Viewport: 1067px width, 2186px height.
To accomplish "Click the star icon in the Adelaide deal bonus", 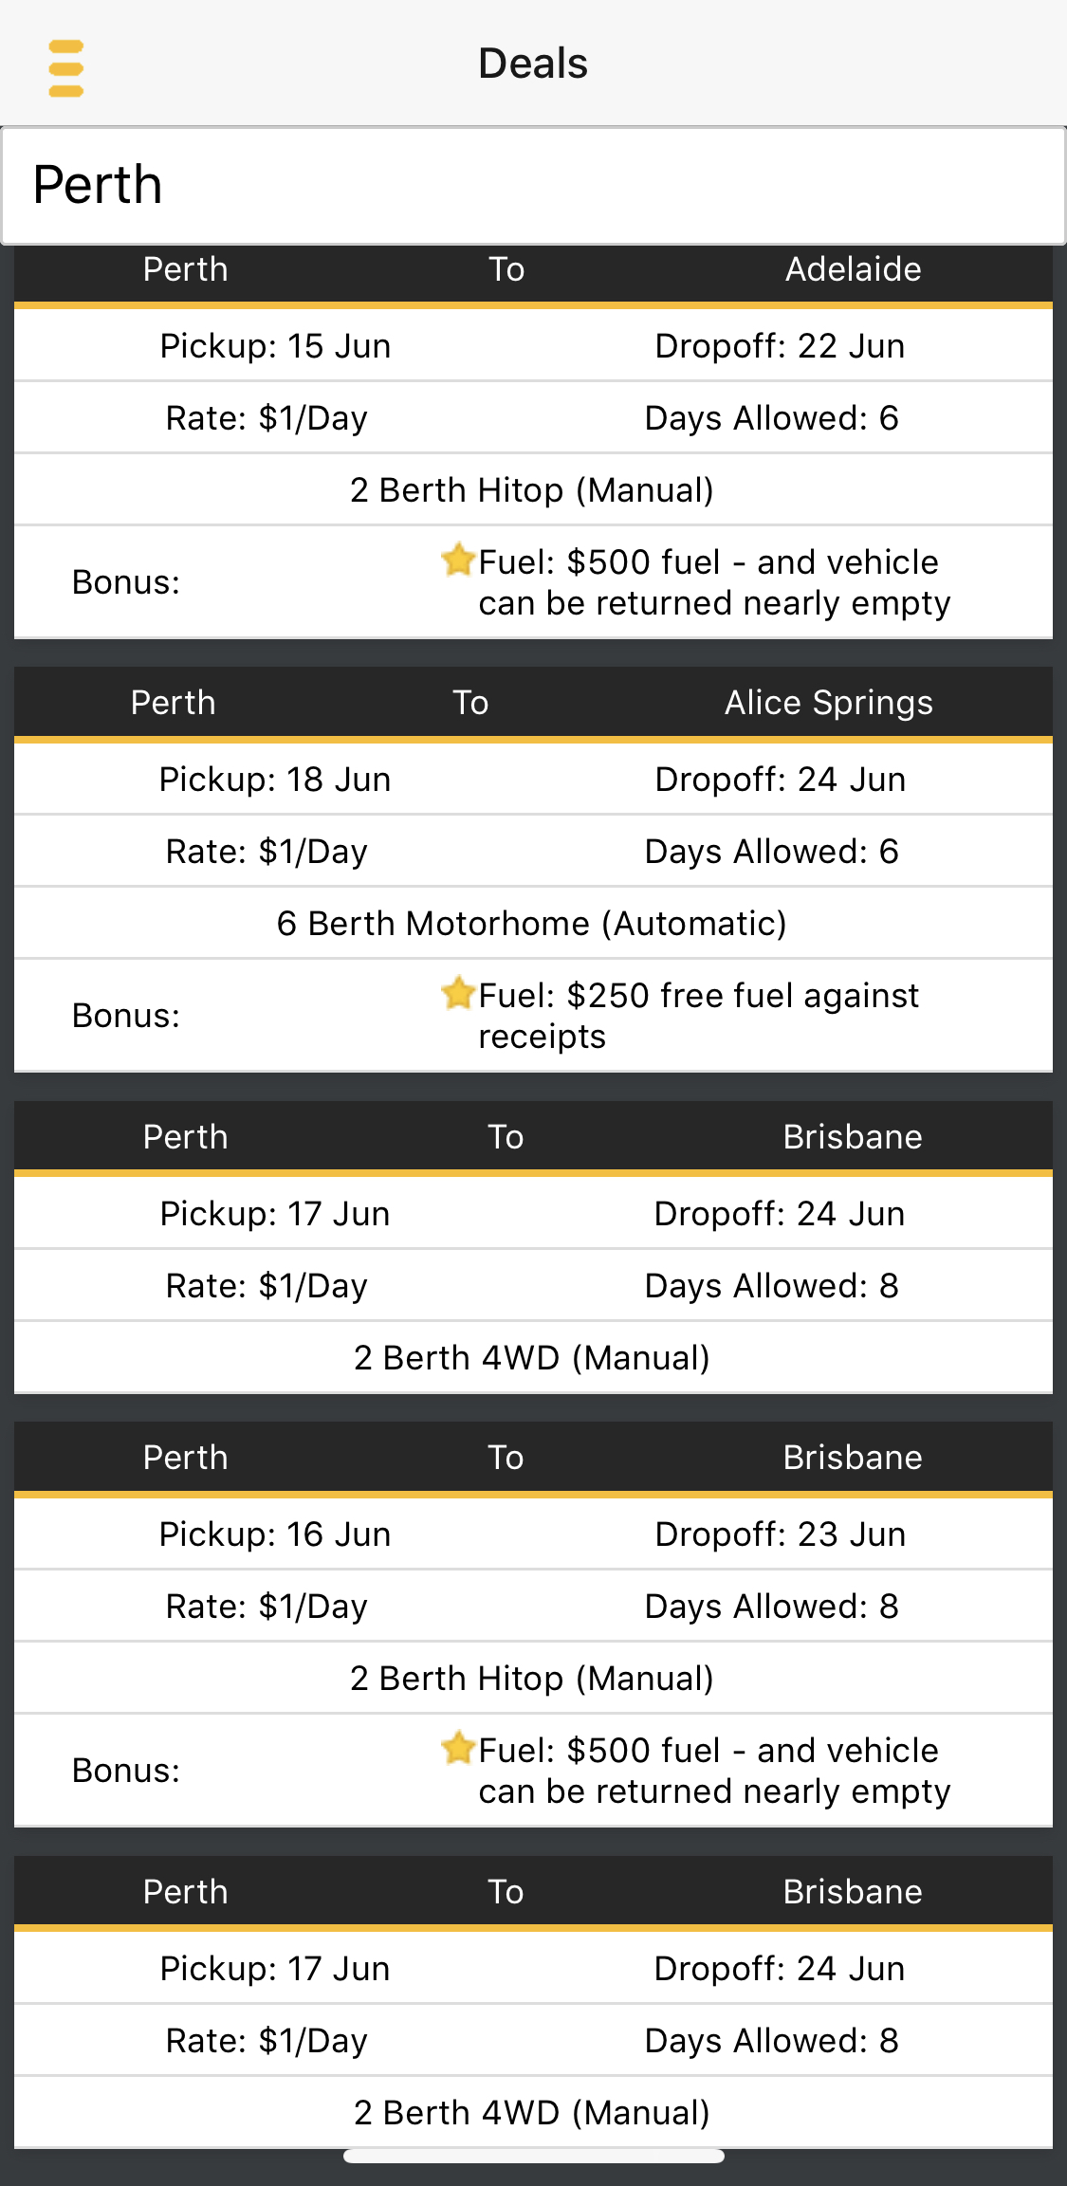I will pos(458,560).
